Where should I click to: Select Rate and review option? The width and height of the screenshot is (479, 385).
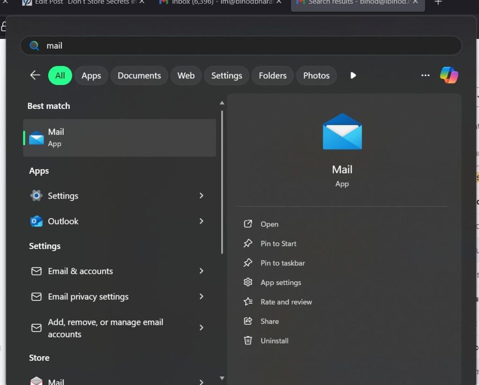tap(286, 302)
